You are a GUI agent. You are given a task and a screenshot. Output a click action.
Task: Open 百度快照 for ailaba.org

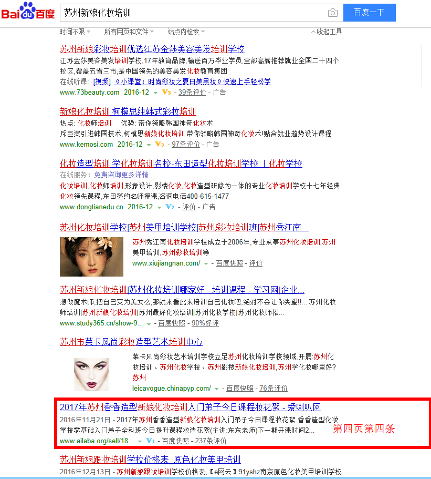175,441
